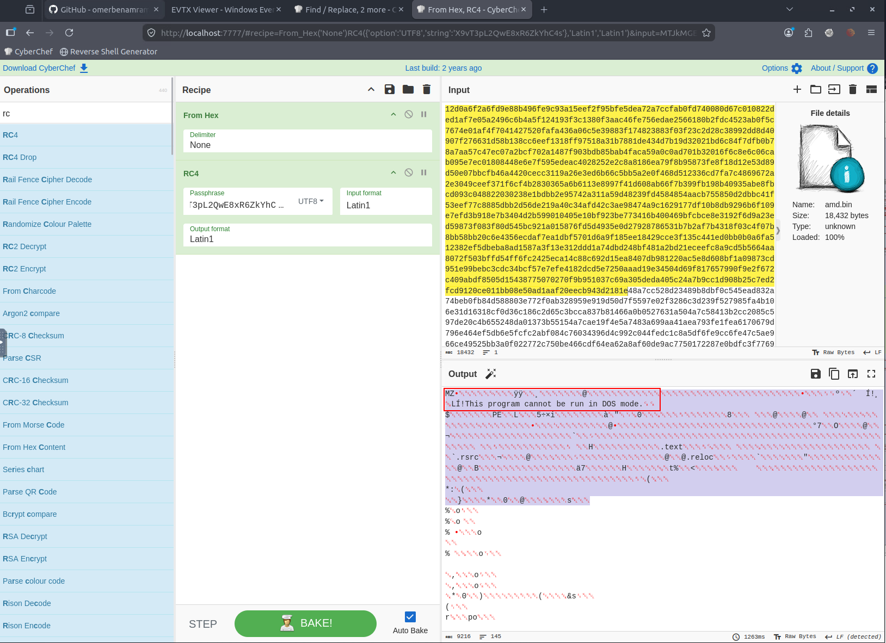Select Rail Fence Cipher Decode operation
The image size is (886, 643).
pos(87,180)
